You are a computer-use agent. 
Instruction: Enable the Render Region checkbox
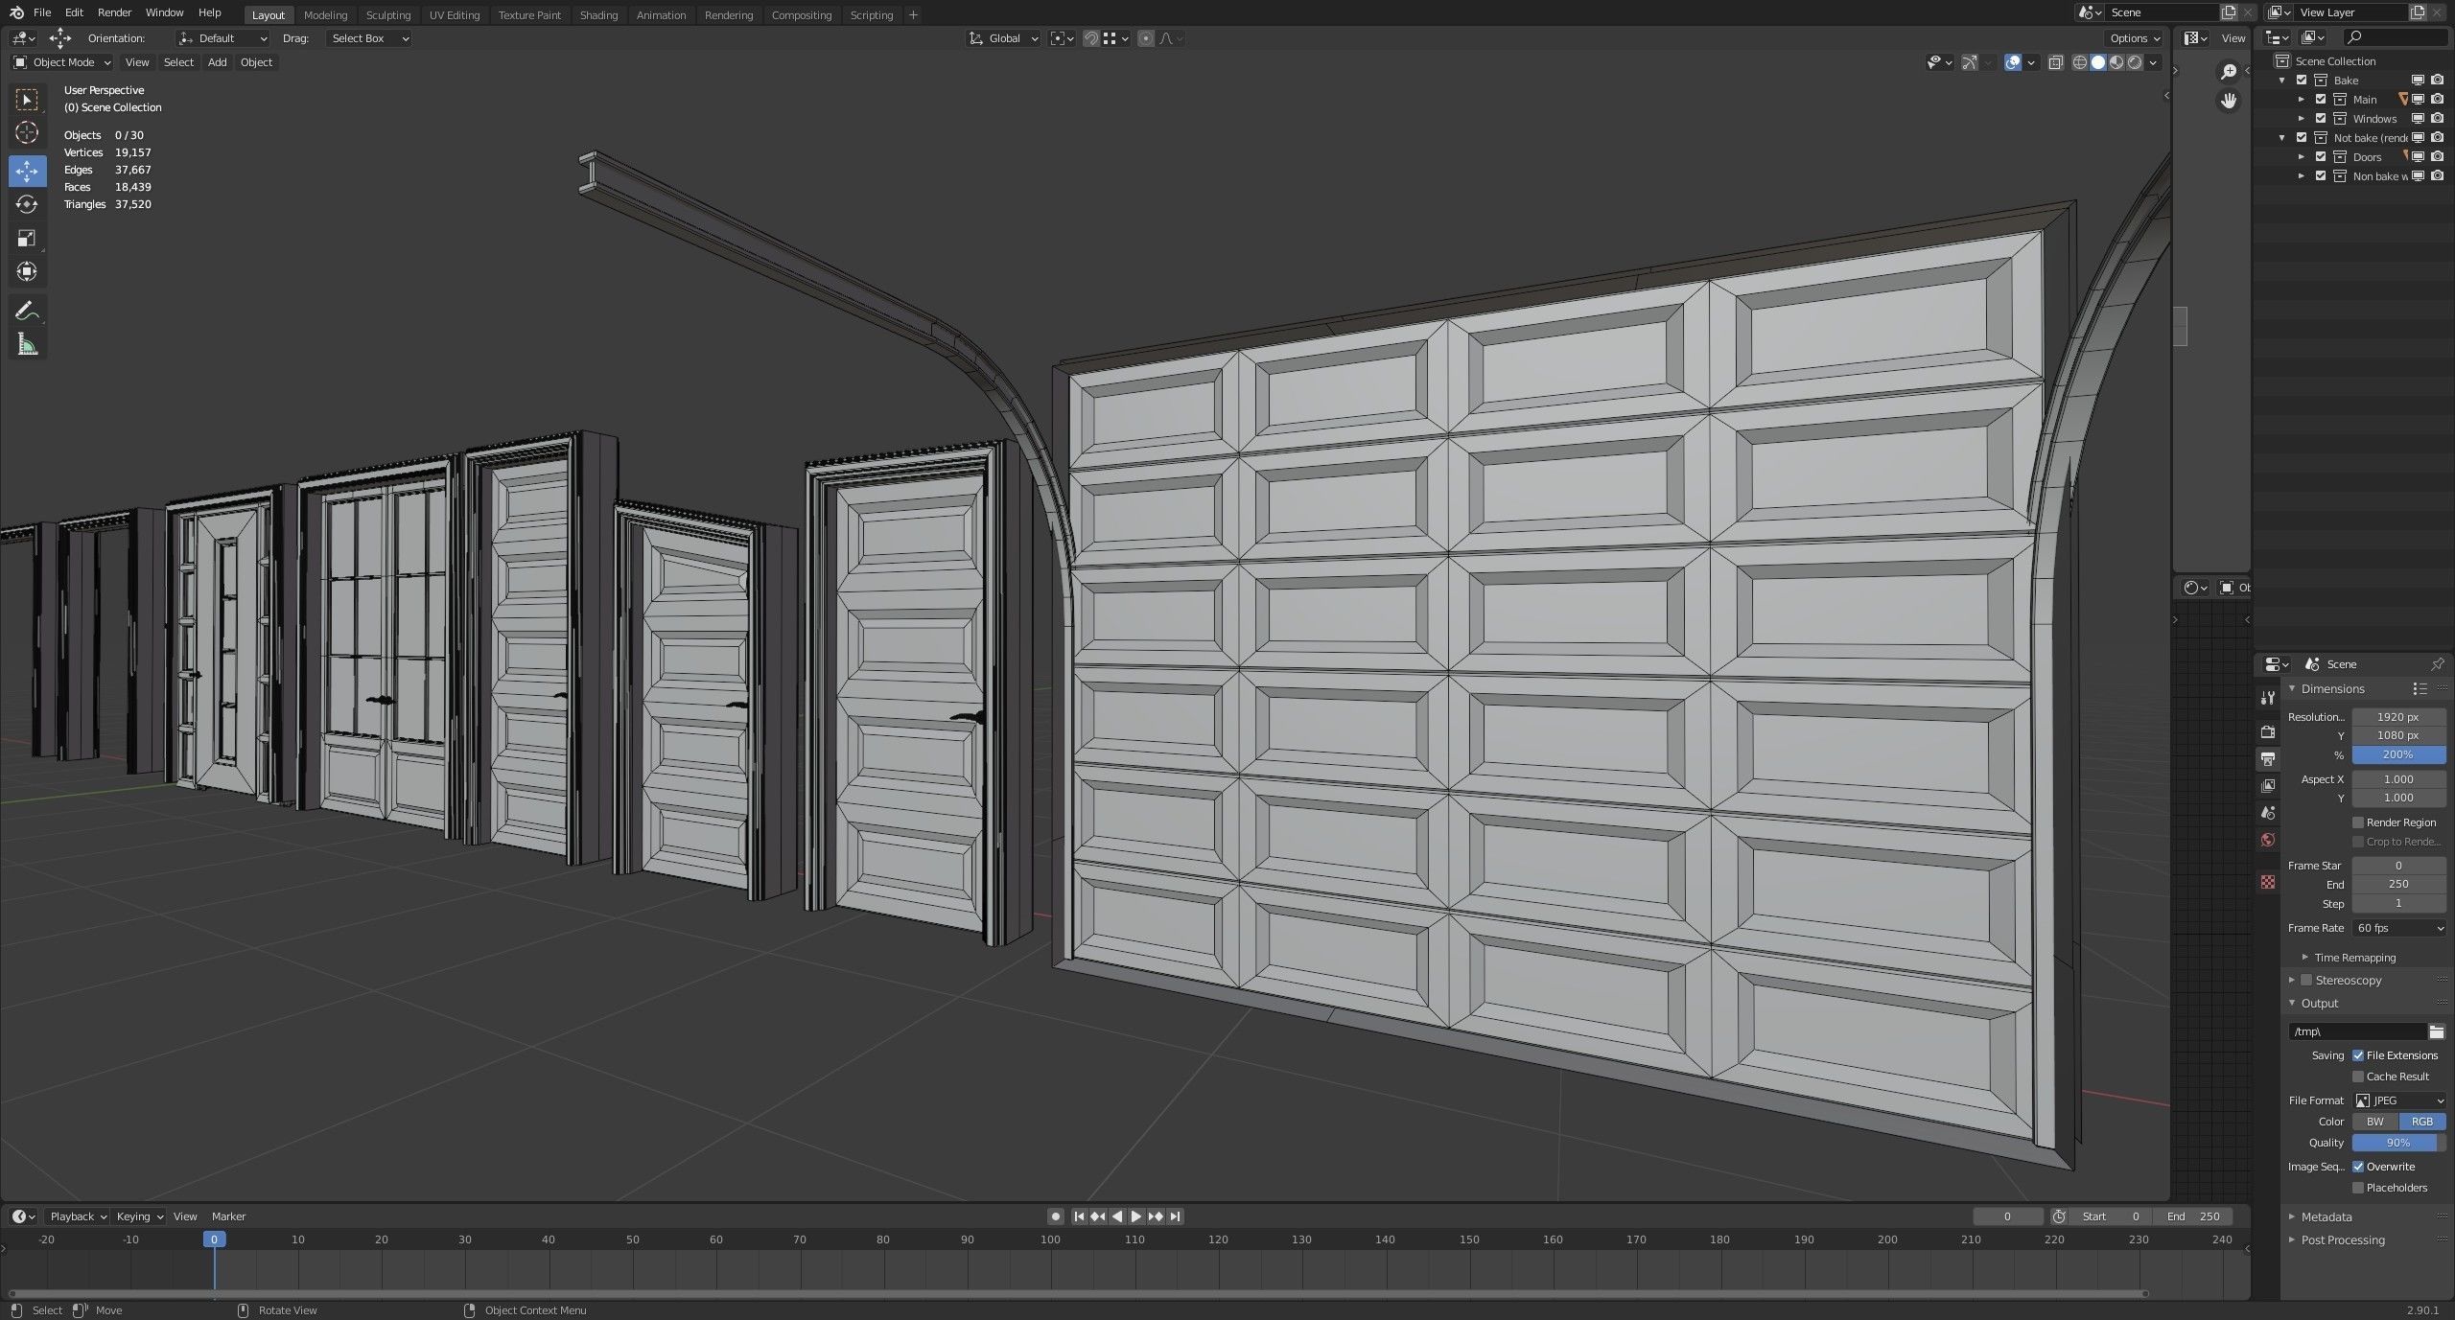click(x=2358, y=822)
